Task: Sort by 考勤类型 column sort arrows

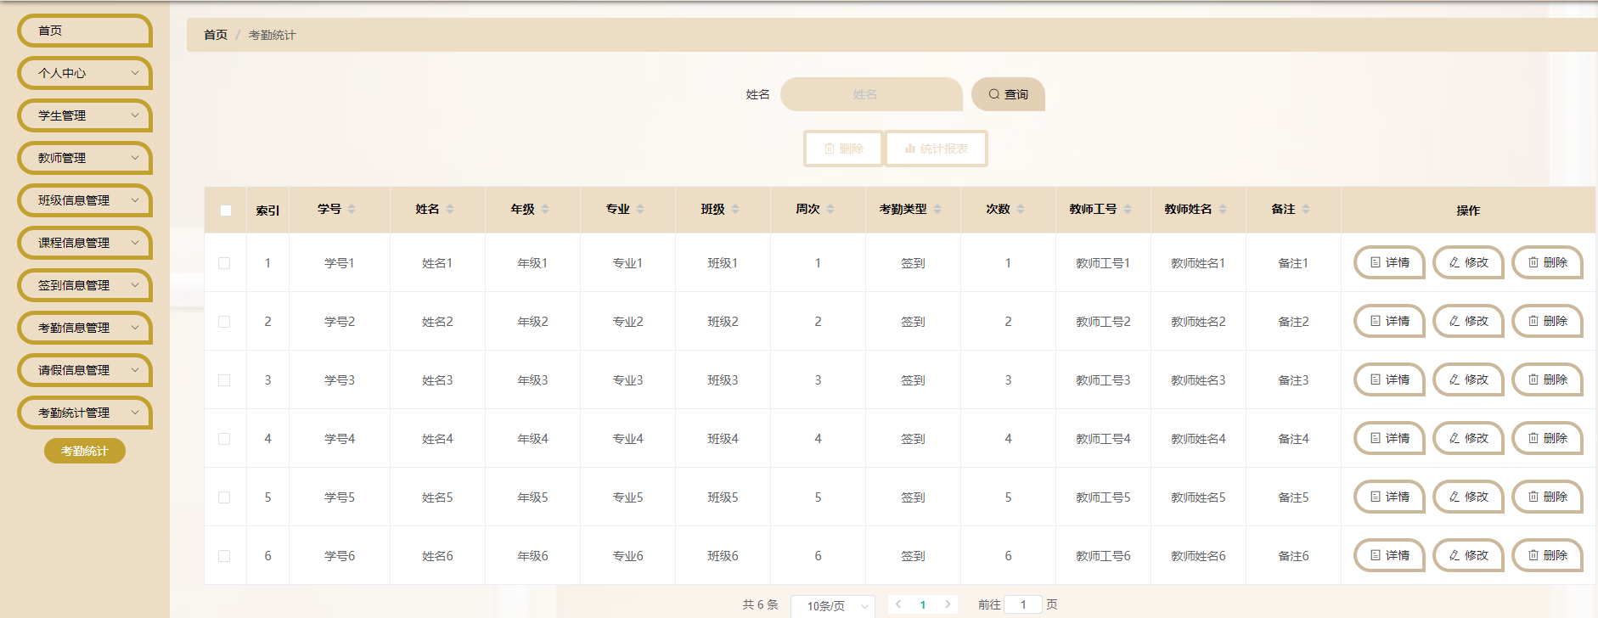Action: pos(937,209)
